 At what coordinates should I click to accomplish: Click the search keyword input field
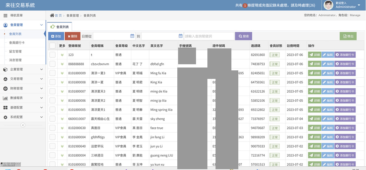(209, 36)
